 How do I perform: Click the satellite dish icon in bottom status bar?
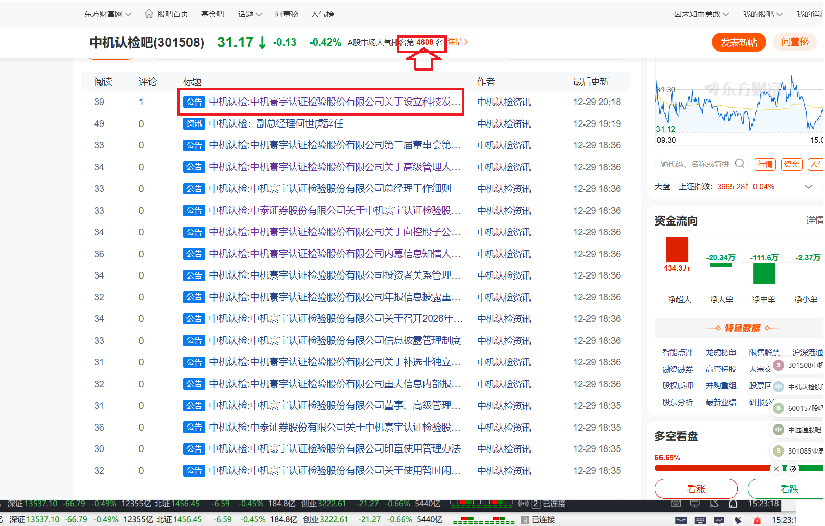738,520
